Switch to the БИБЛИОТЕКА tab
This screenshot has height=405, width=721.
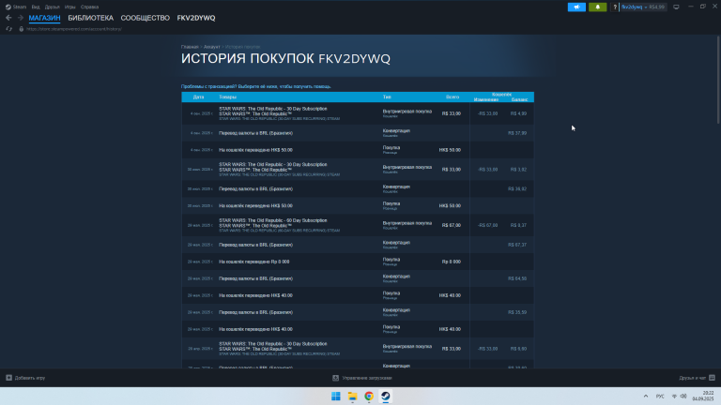tap(90, 18)
